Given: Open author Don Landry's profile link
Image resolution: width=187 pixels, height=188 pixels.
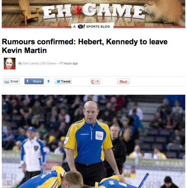Looking at the screenshot, I should pyautogui.click(x=31, y=63).
